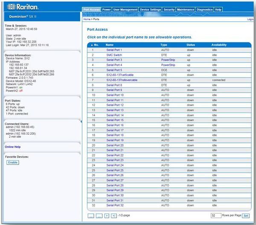Sort the table by Availability column

(x=219, y=45)
